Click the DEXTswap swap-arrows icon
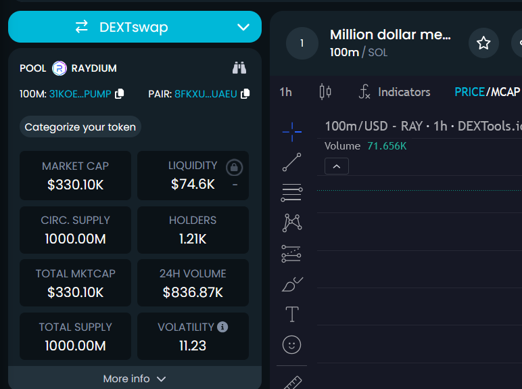The height and width of the screenshot is (389, 522). (82, 26)
